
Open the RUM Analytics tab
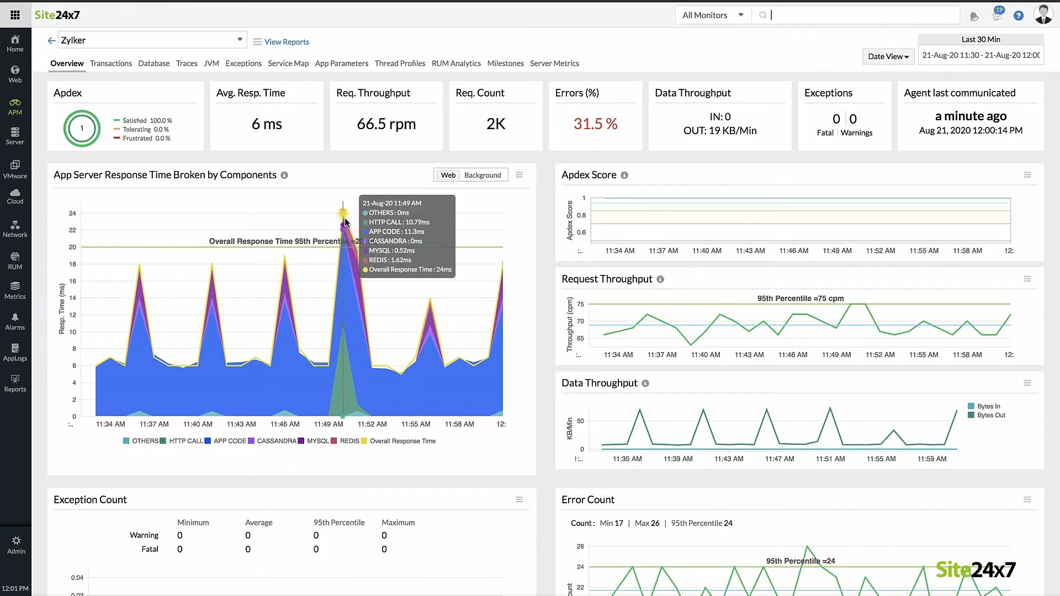tap(456, 63)
